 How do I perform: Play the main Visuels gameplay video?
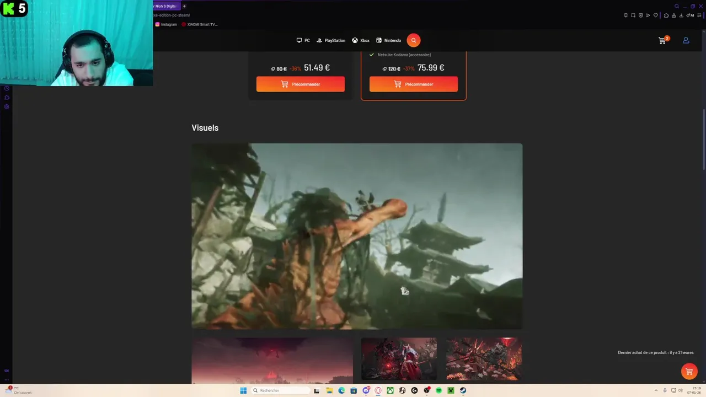pyautogui.click(x=357, y=236)
